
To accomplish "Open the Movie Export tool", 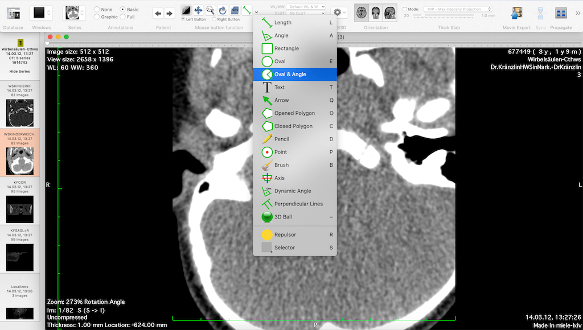I will 516,13.
